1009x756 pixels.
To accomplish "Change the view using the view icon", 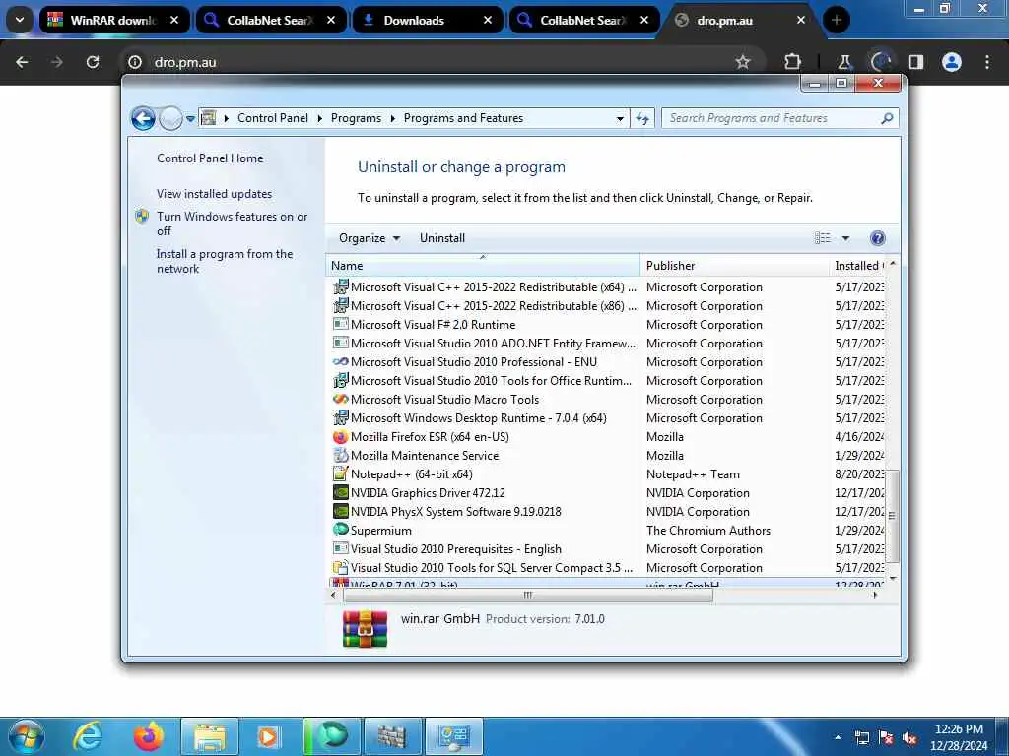I will (x=823, y=238).
